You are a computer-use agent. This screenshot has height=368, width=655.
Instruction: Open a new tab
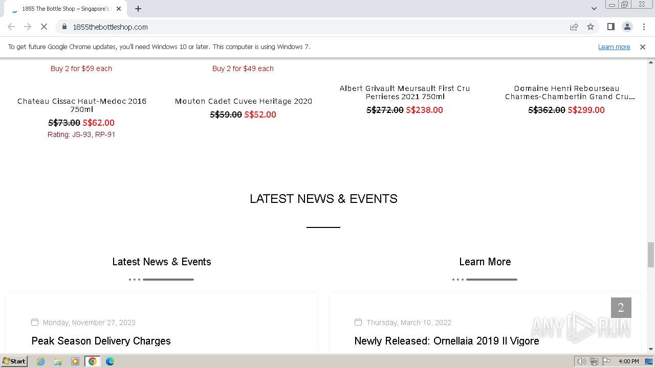pos(138,9)
